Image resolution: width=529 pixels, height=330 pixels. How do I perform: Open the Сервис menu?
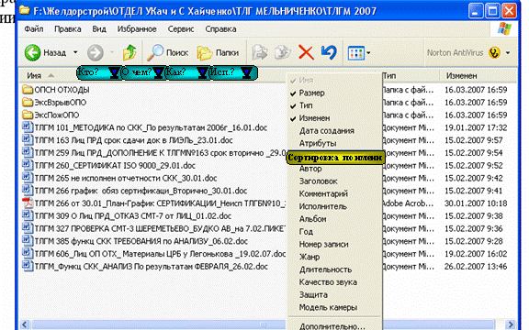tap(181, 29)
